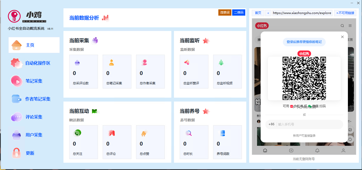Open the +86 country code selector
This screenshot has height=170, width=362.
coord(271,124)
